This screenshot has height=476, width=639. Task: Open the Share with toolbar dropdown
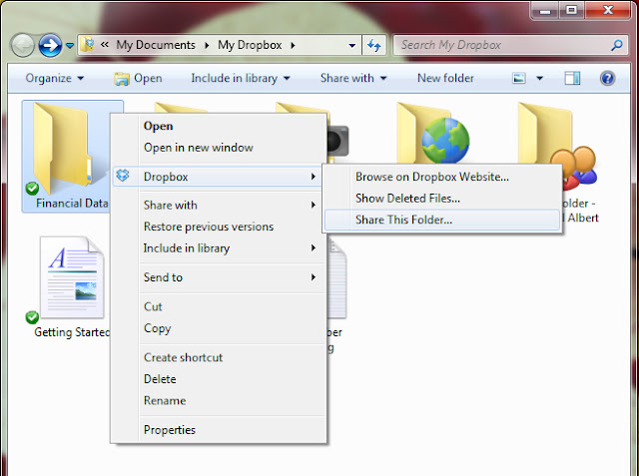[x=353, y=78]
